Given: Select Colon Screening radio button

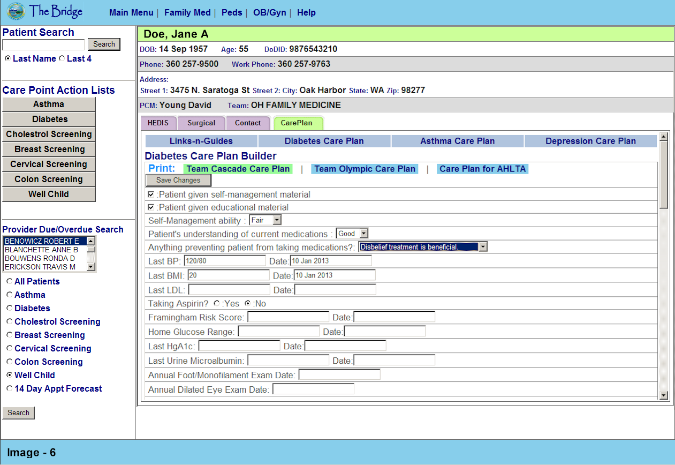Looking at the screenshot, I should point(10,362).
